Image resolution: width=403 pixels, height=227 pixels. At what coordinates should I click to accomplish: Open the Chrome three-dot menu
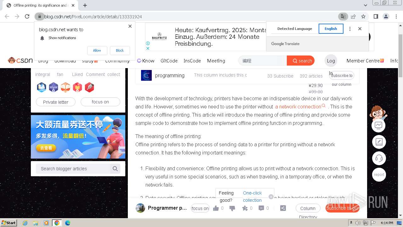coord(396,16)
